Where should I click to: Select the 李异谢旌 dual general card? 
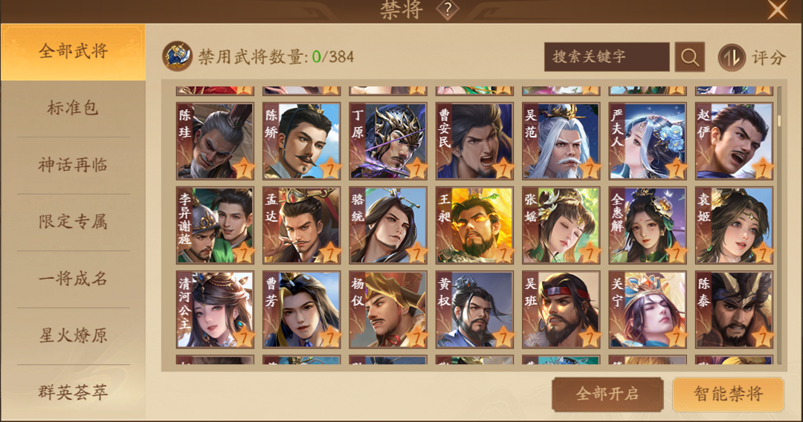pyautogui.click(x=215, y=226)
